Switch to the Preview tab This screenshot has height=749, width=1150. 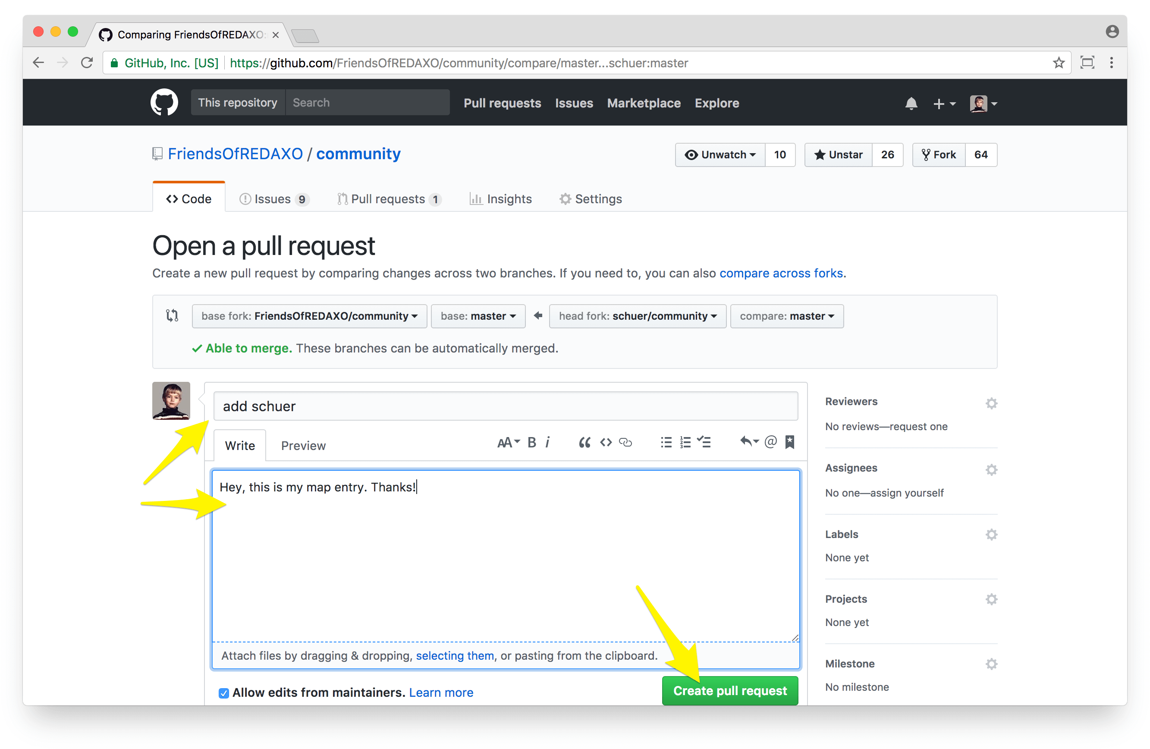pyautogui.click(x=303, y=446)
